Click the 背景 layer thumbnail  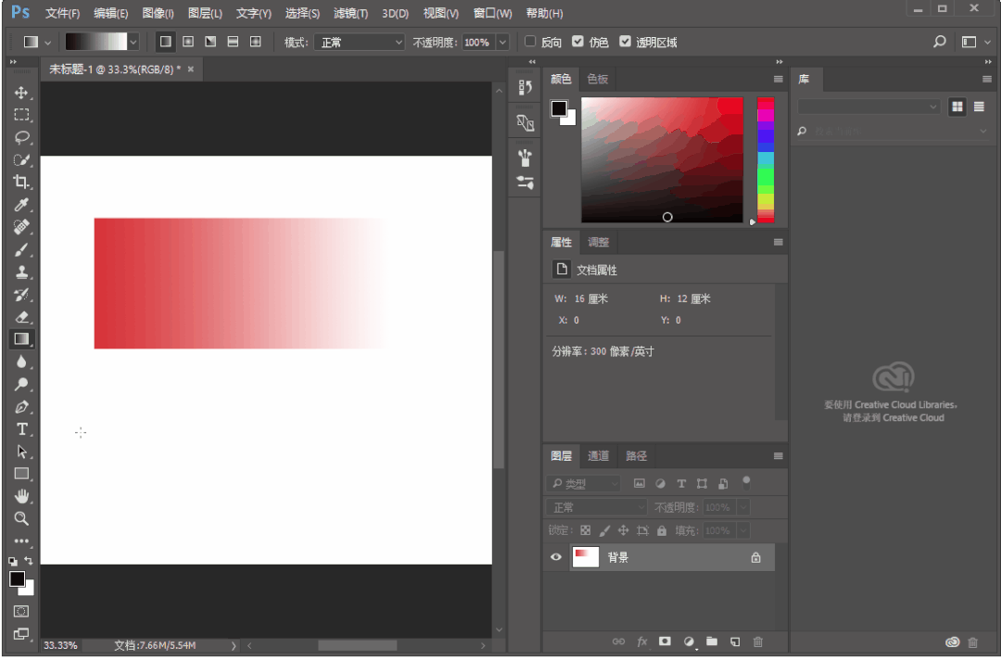[x=586, y=557]
